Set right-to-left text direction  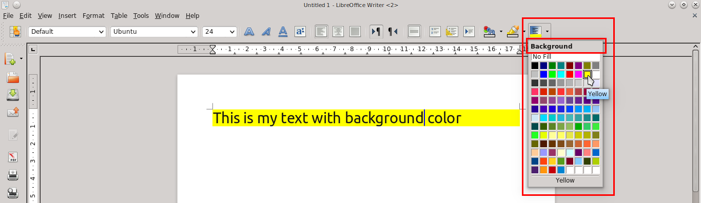[x=393, y=32]
